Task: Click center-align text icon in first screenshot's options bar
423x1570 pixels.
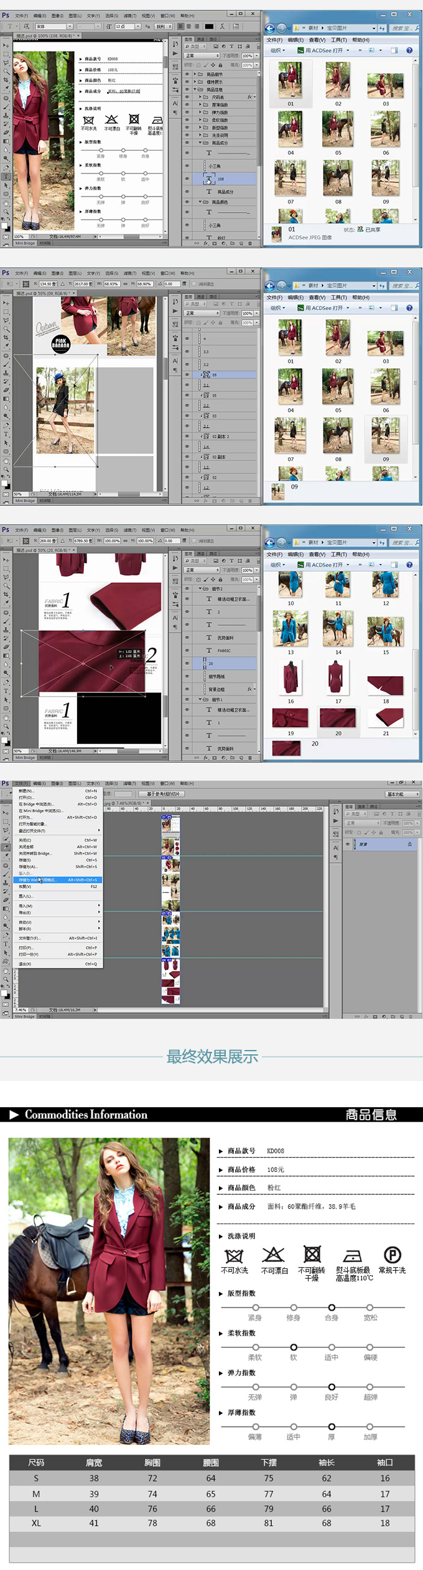Action: click(x=189, y=26)
